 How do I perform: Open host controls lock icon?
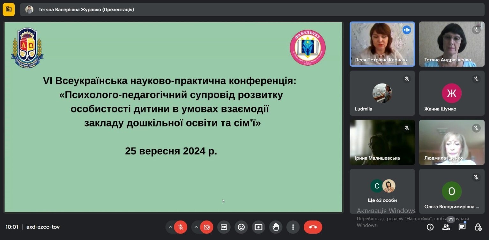tap(478, 227)
